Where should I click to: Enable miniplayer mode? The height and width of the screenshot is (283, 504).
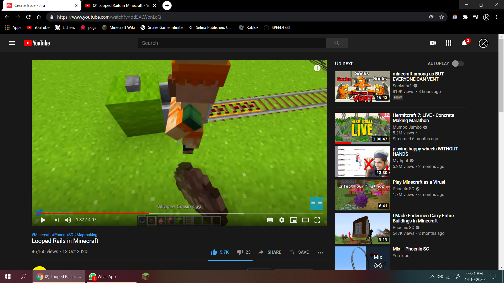coord(293,220)
